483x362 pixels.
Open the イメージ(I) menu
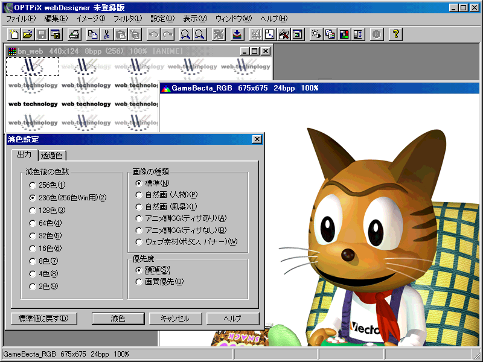pos(91,19)
